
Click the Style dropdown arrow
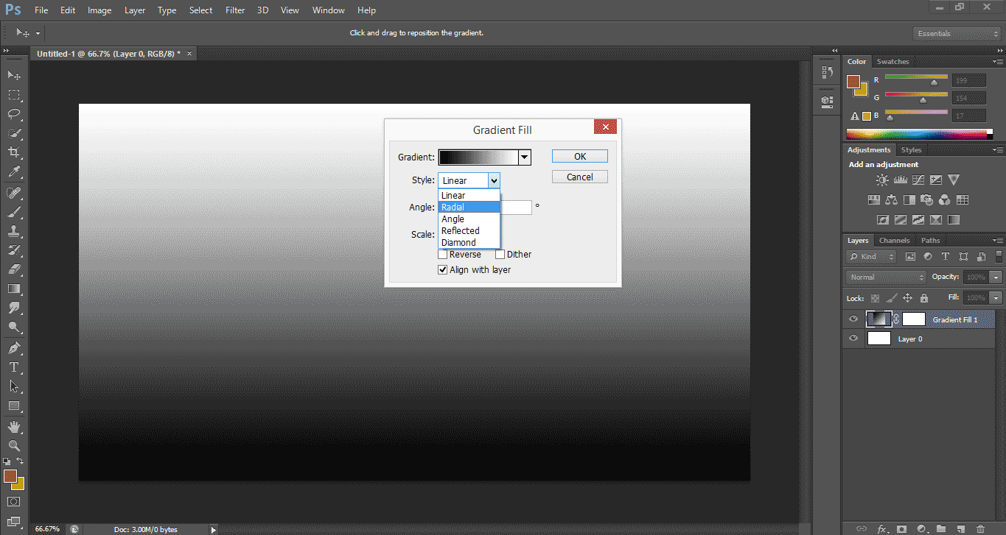494,180
